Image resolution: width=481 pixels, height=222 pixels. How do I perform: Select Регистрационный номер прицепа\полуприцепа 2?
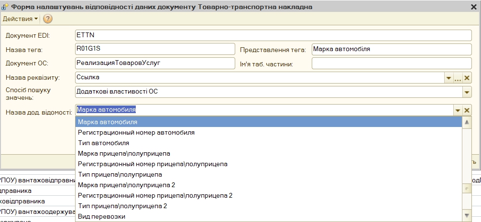pyautogui.click(x=269, y=195)
